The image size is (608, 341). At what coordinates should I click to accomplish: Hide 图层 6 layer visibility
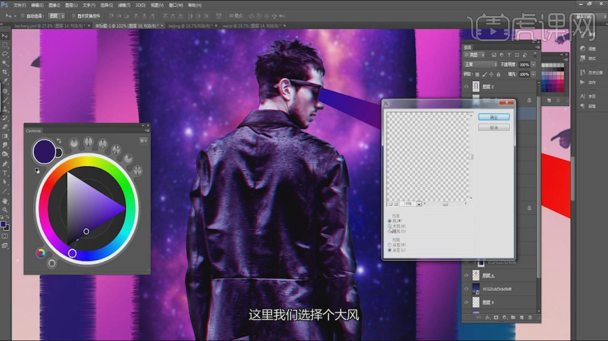[x=467, y=275]
